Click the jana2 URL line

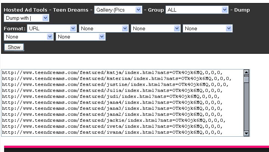pyautogui.click(x=112, y=114)
